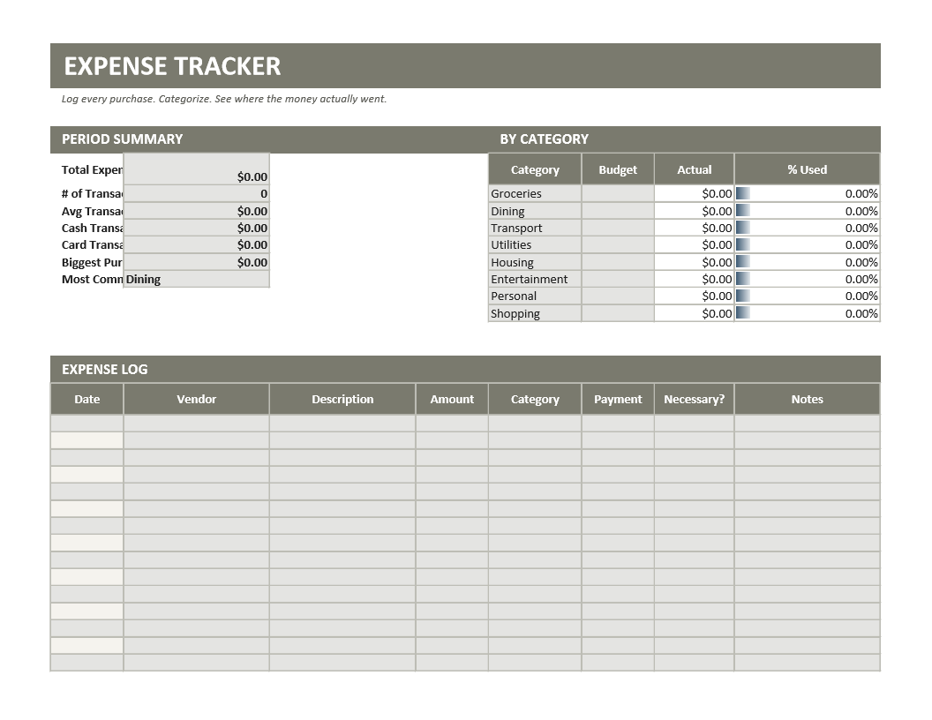932x720 pixels.
Task: Click the % Used column header
Action: pyautogui.click(x=808, y=169)
